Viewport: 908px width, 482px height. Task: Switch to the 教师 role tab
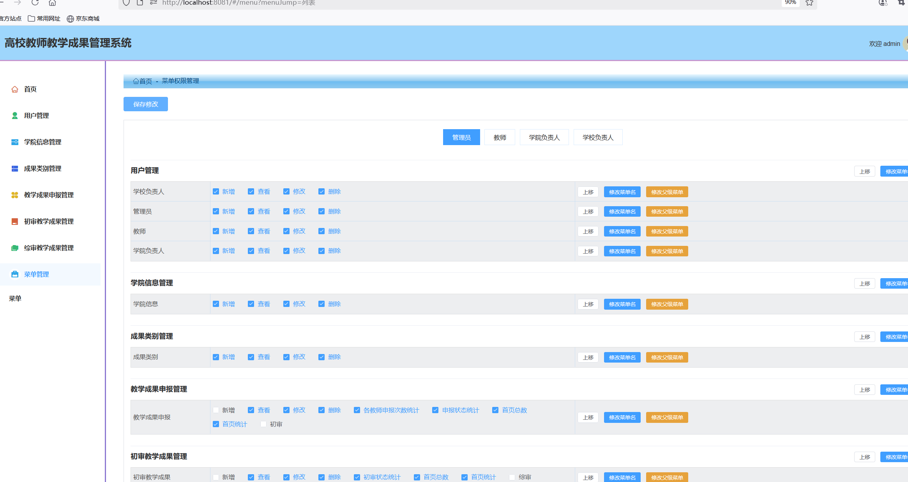click(500, 137)
